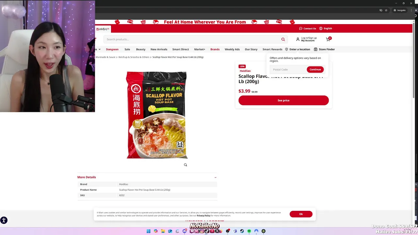Click the account person icon

tap(297, 39)
